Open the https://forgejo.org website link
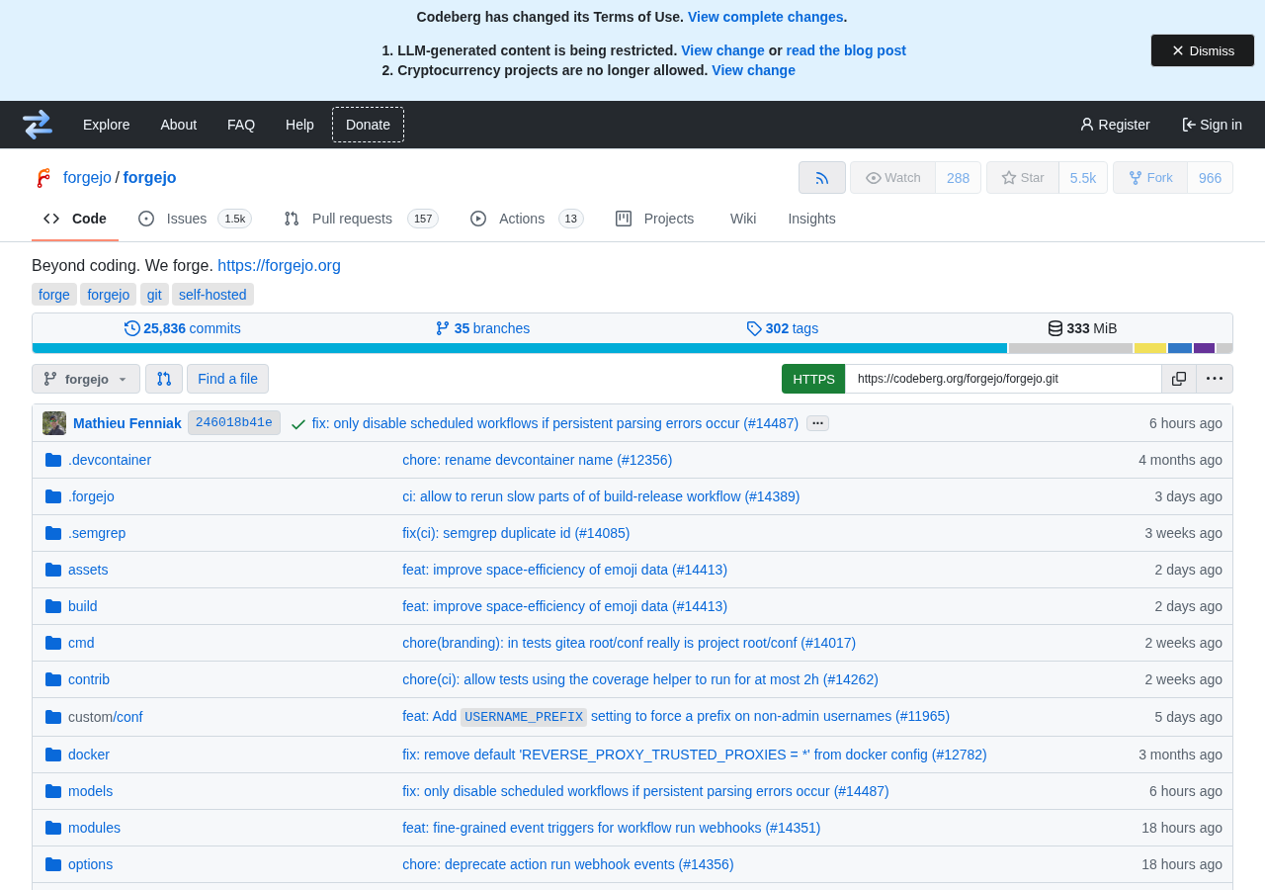 (x=279, y=265)
